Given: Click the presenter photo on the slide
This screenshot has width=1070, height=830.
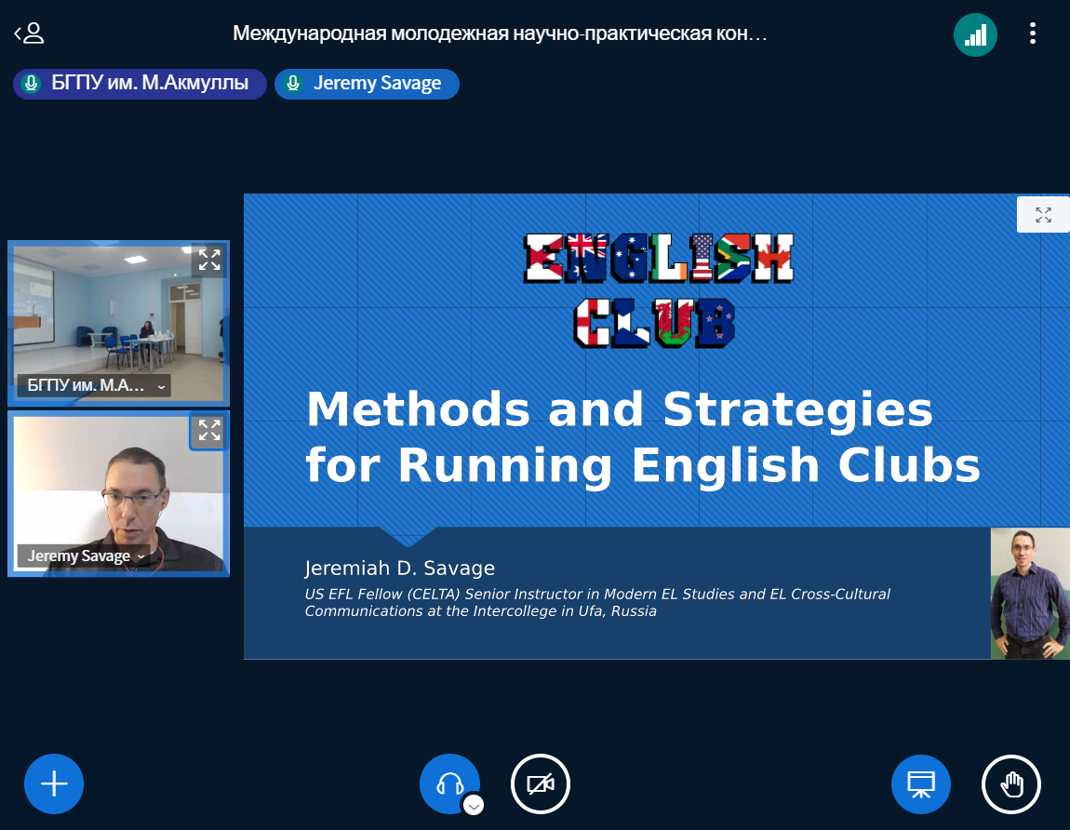Looking at the screenshot, I should coord(1030,594).
